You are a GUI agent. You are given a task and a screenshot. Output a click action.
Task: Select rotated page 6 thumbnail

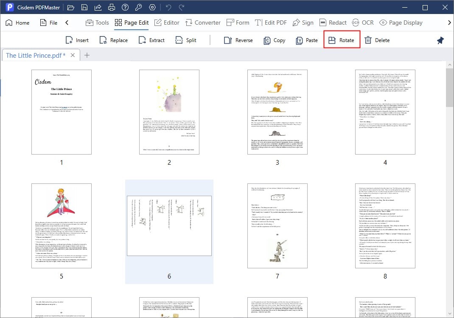(169, 226)
